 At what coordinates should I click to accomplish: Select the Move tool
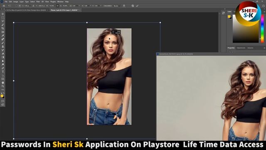(3, 14)
